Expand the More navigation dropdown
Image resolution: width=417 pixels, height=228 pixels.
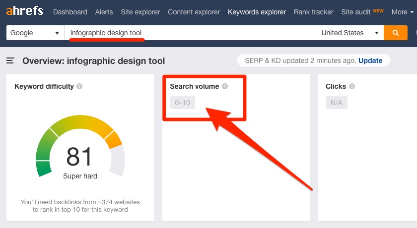(403, 12)
